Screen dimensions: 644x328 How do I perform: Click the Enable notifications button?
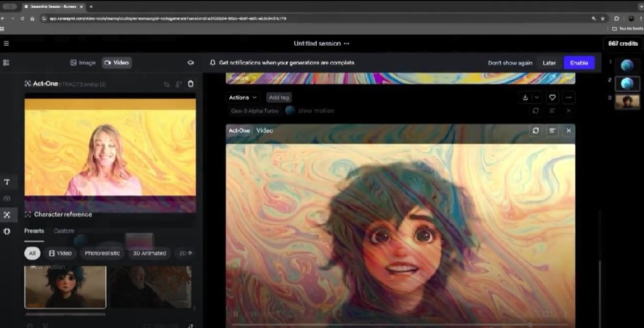[x=579, y=63]
